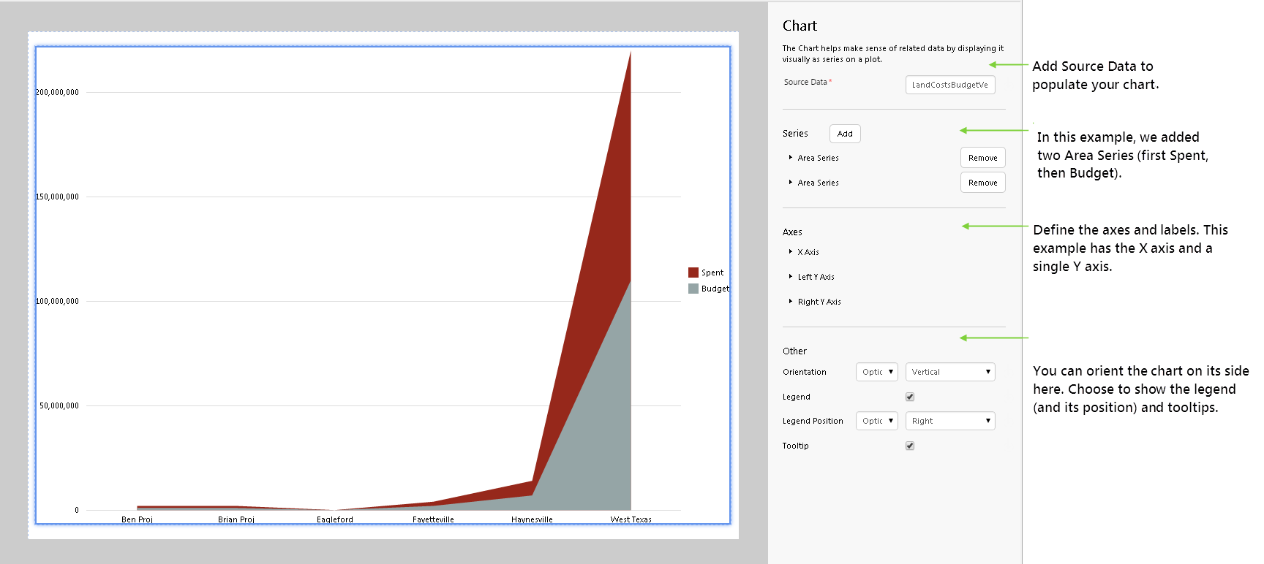This screenshot has height=564, width=1264.
Task: Remove the first Area Series
Action: pyautogui.click(x=982, y=158)
